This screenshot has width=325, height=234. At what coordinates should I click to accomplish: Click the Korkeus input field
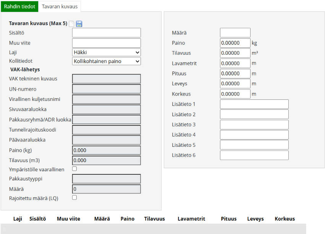pyautogui.click(x=235, y=94)
